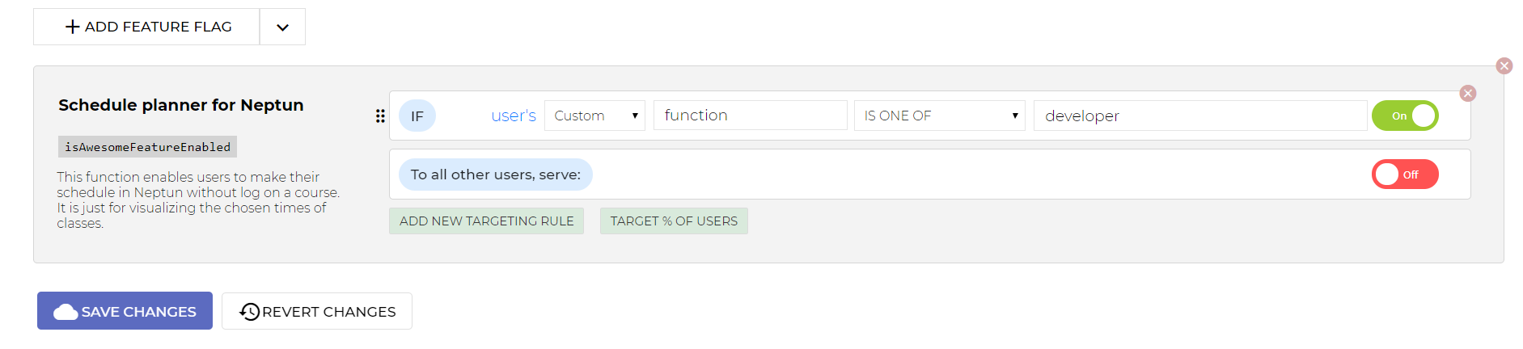Click Target % of Users button
Viewport: 1523px width, 349px height.
(x=674, y=221)
